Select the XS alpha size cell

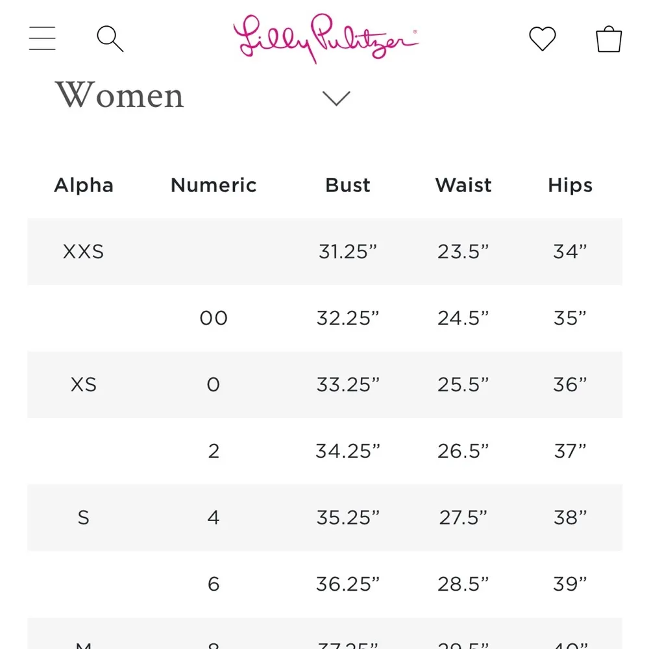point(84,385)
